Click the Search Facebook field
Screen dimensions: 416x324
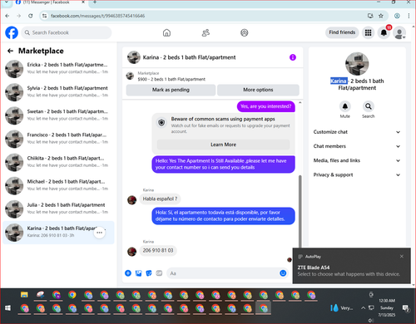pos(67,32)
